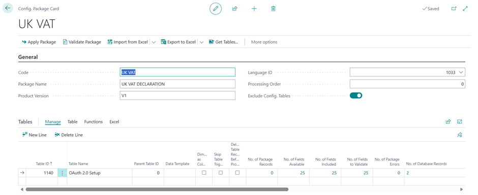The image size is (478, 195).
Task: Edit the Code field
Action: [178, 72]
